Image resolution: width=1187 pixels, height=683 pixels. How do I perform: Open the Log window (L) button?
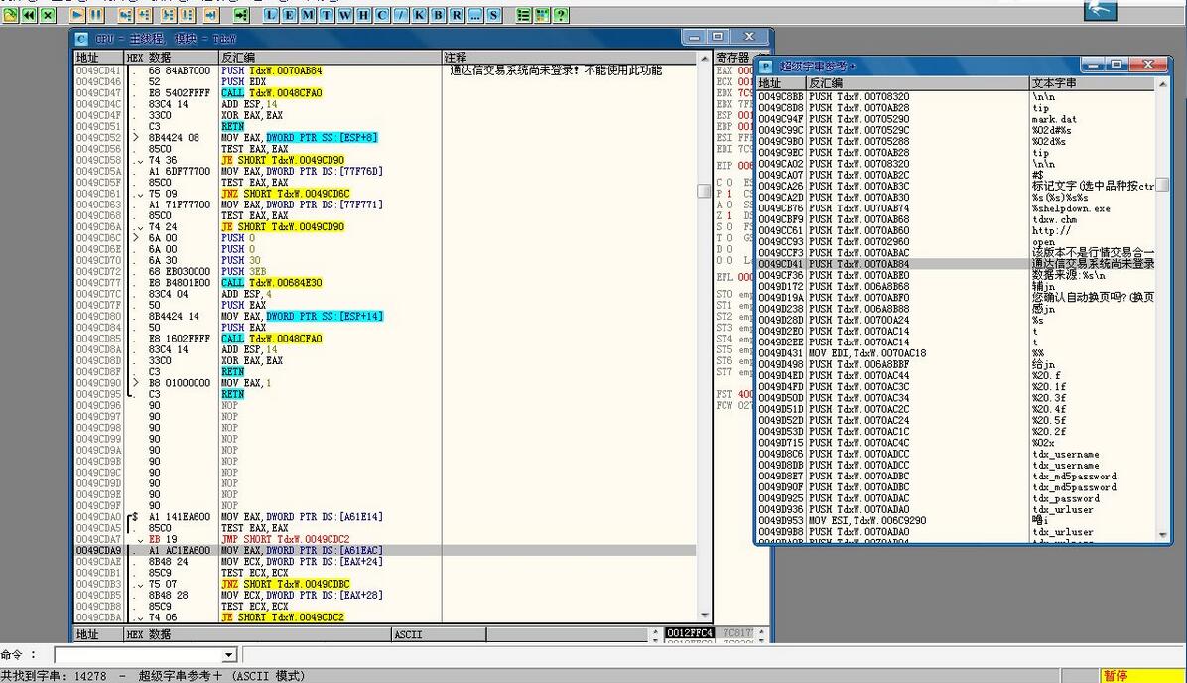click(272, 15)
